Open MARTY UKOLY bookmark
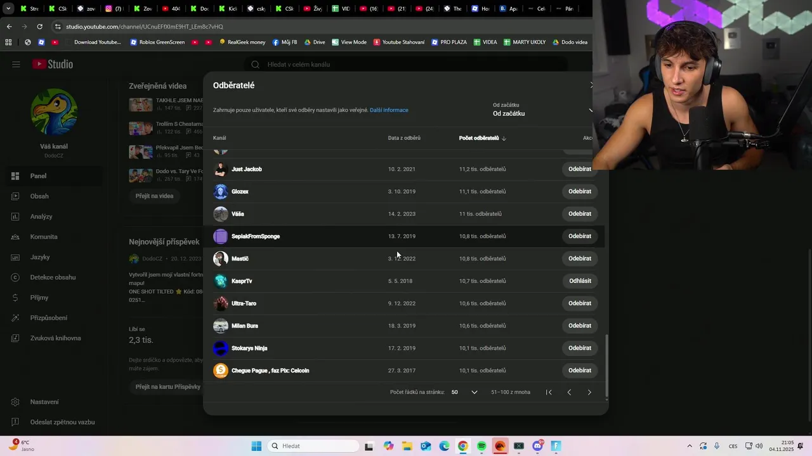 (x=525, y=42)
